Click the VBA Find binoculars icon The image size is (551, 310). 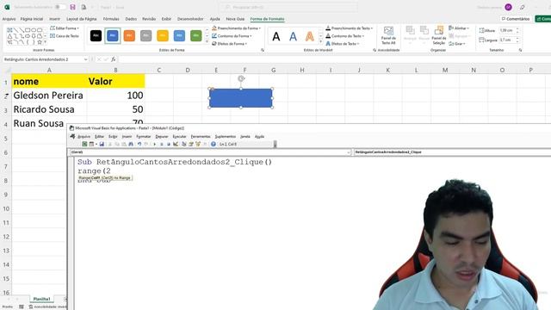131,144
